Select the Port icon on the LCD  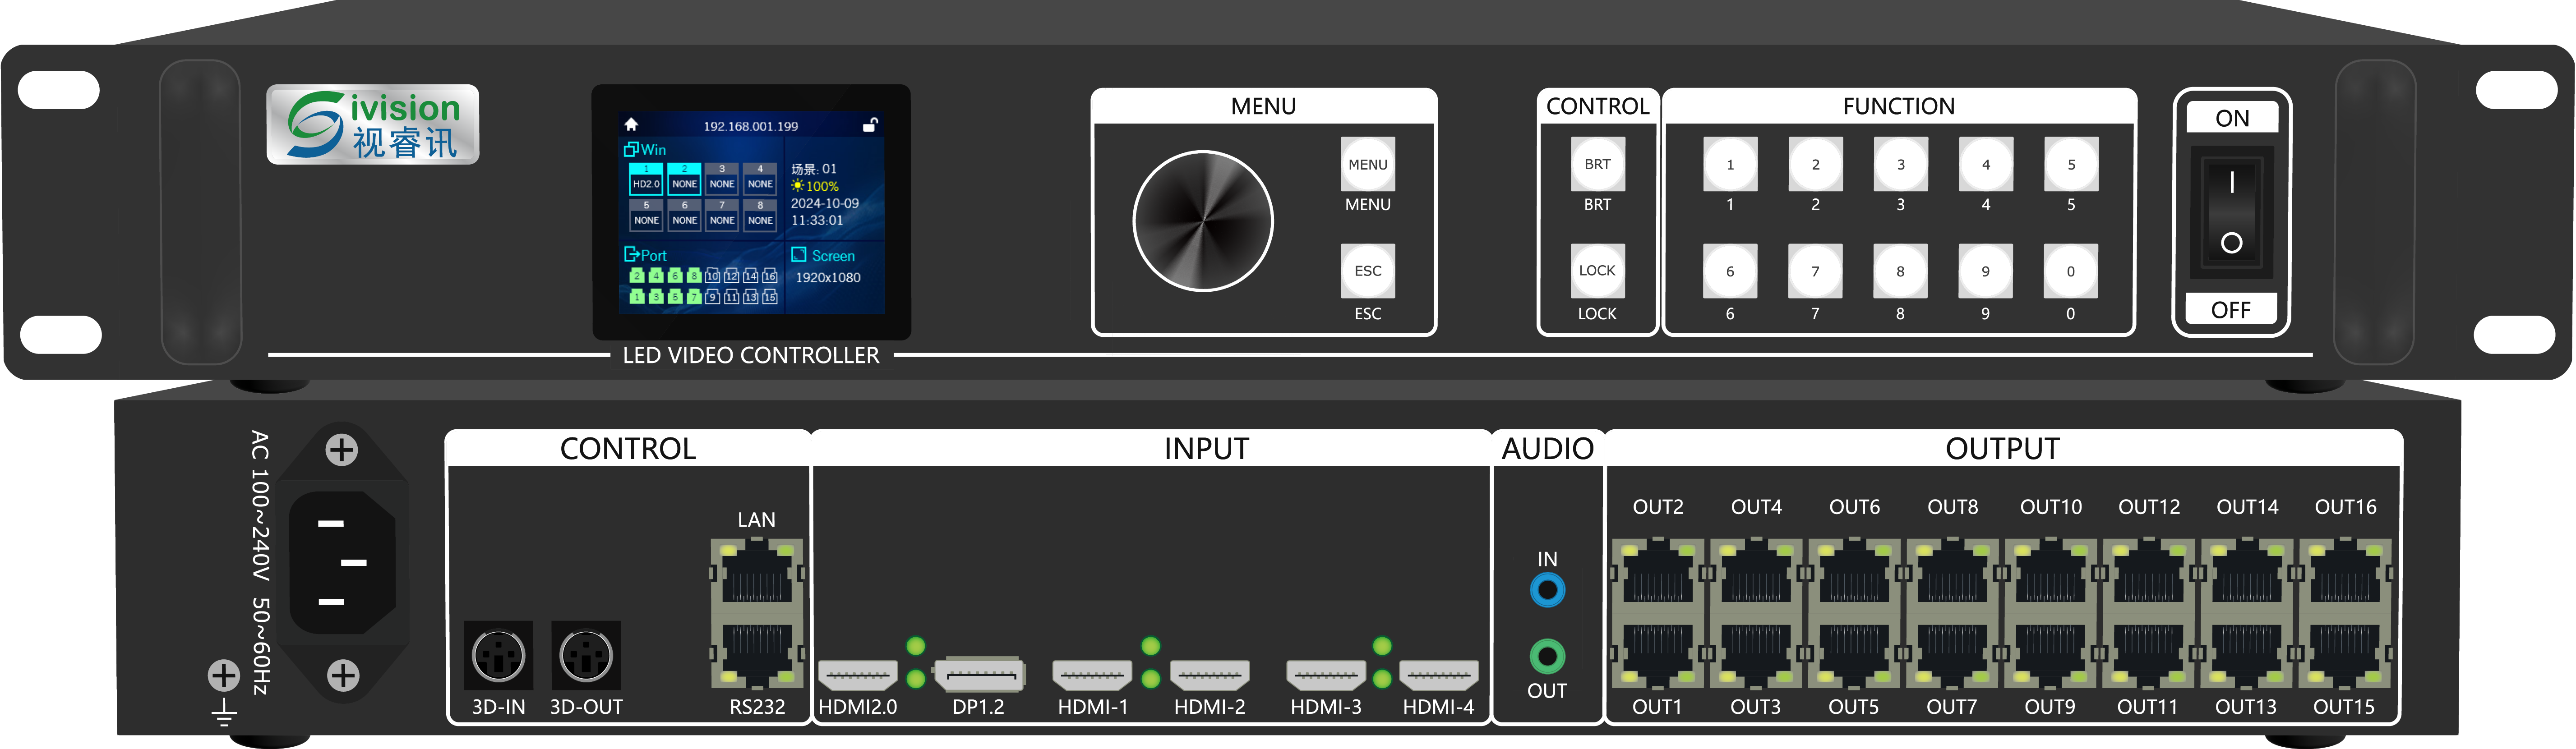[631, 254]
